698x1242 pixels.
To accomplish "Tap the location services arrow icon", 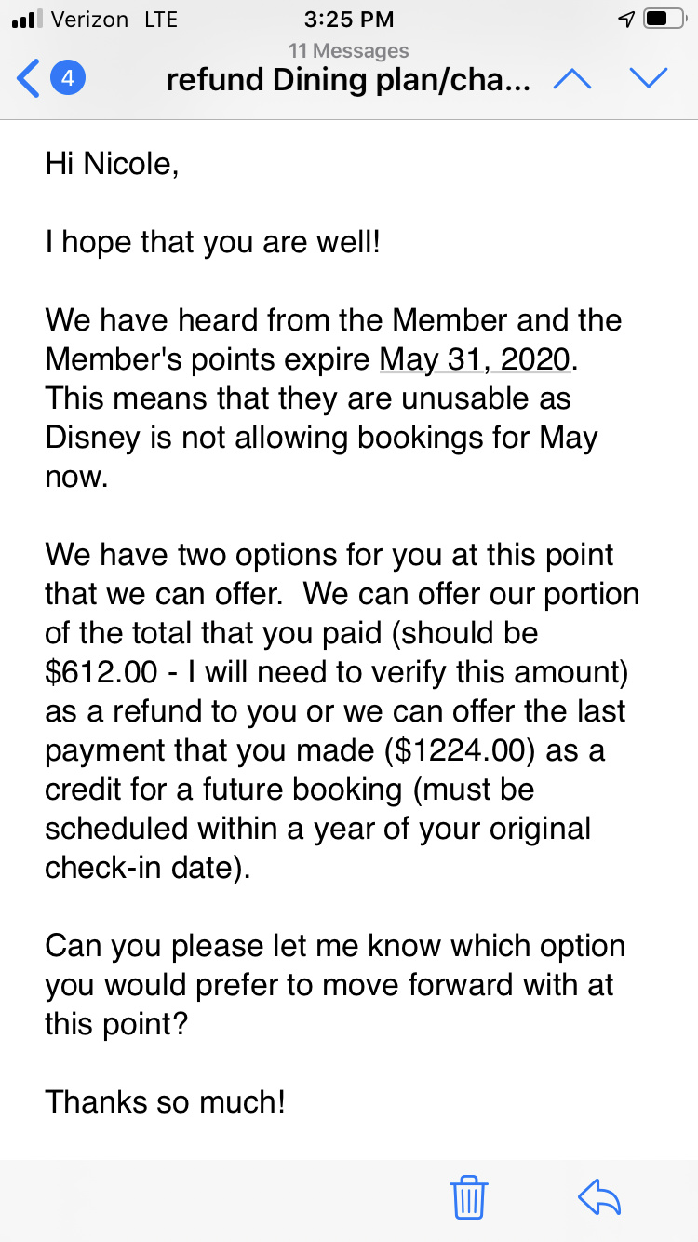I will [x=626, y=20].
